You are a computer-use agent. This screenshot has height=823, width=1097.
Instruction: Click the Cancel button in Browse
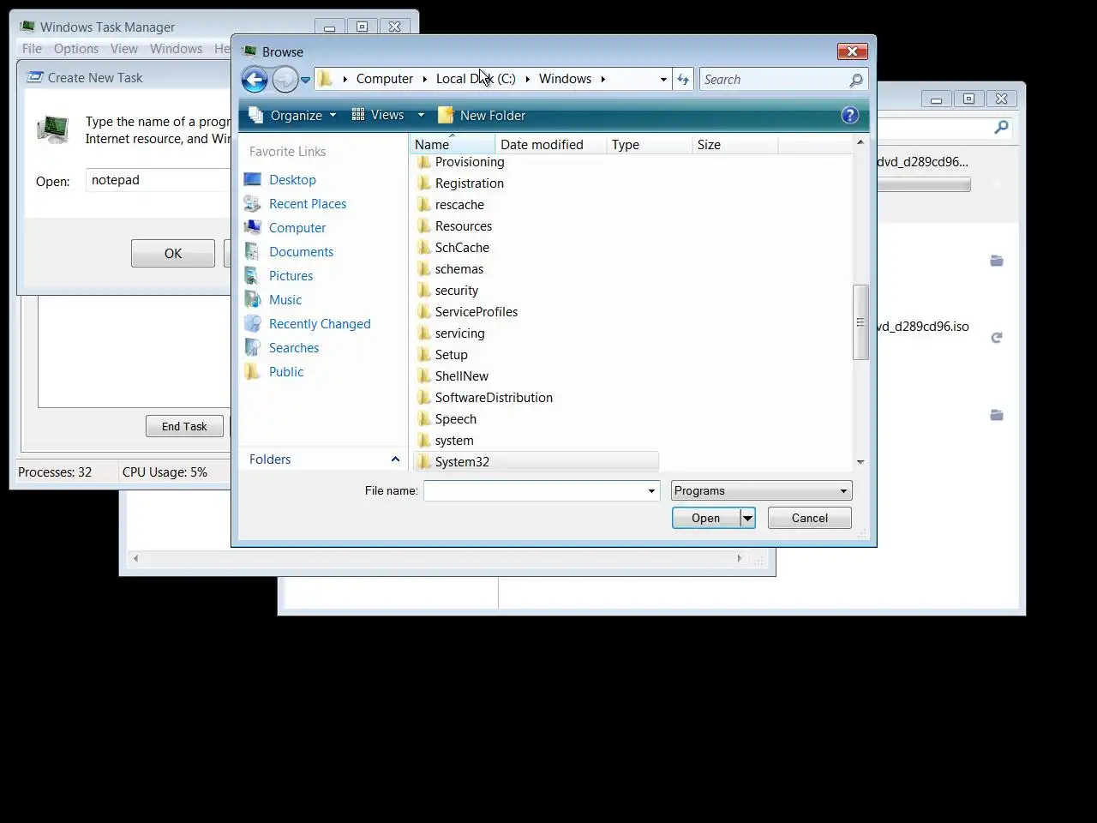(x=809, y=518)
